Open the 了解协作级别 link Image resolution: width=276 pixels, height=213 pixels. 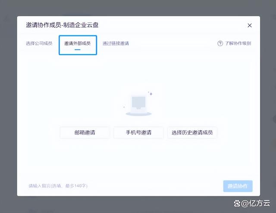(238, 43)
